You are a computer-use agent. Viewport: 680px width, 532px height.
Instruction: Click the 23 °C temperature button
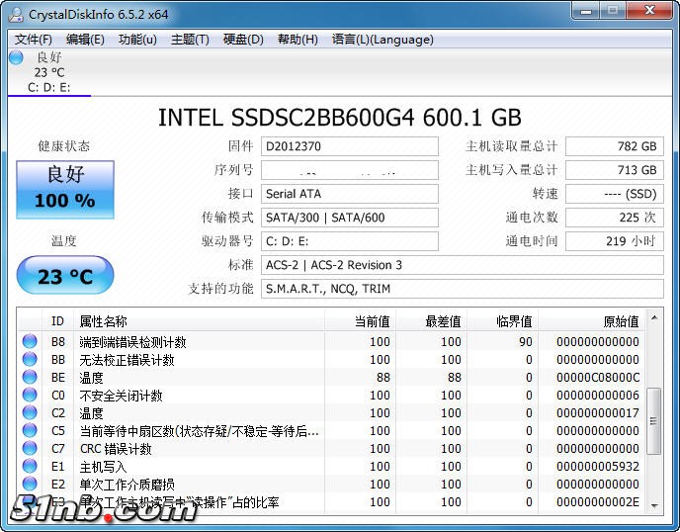[65, 277]
